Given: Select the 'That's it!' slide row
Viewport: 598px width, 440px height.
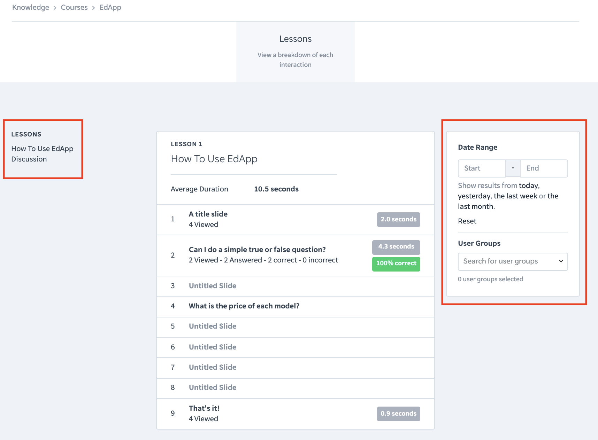Looking at the screenshot, I should 296,414.
